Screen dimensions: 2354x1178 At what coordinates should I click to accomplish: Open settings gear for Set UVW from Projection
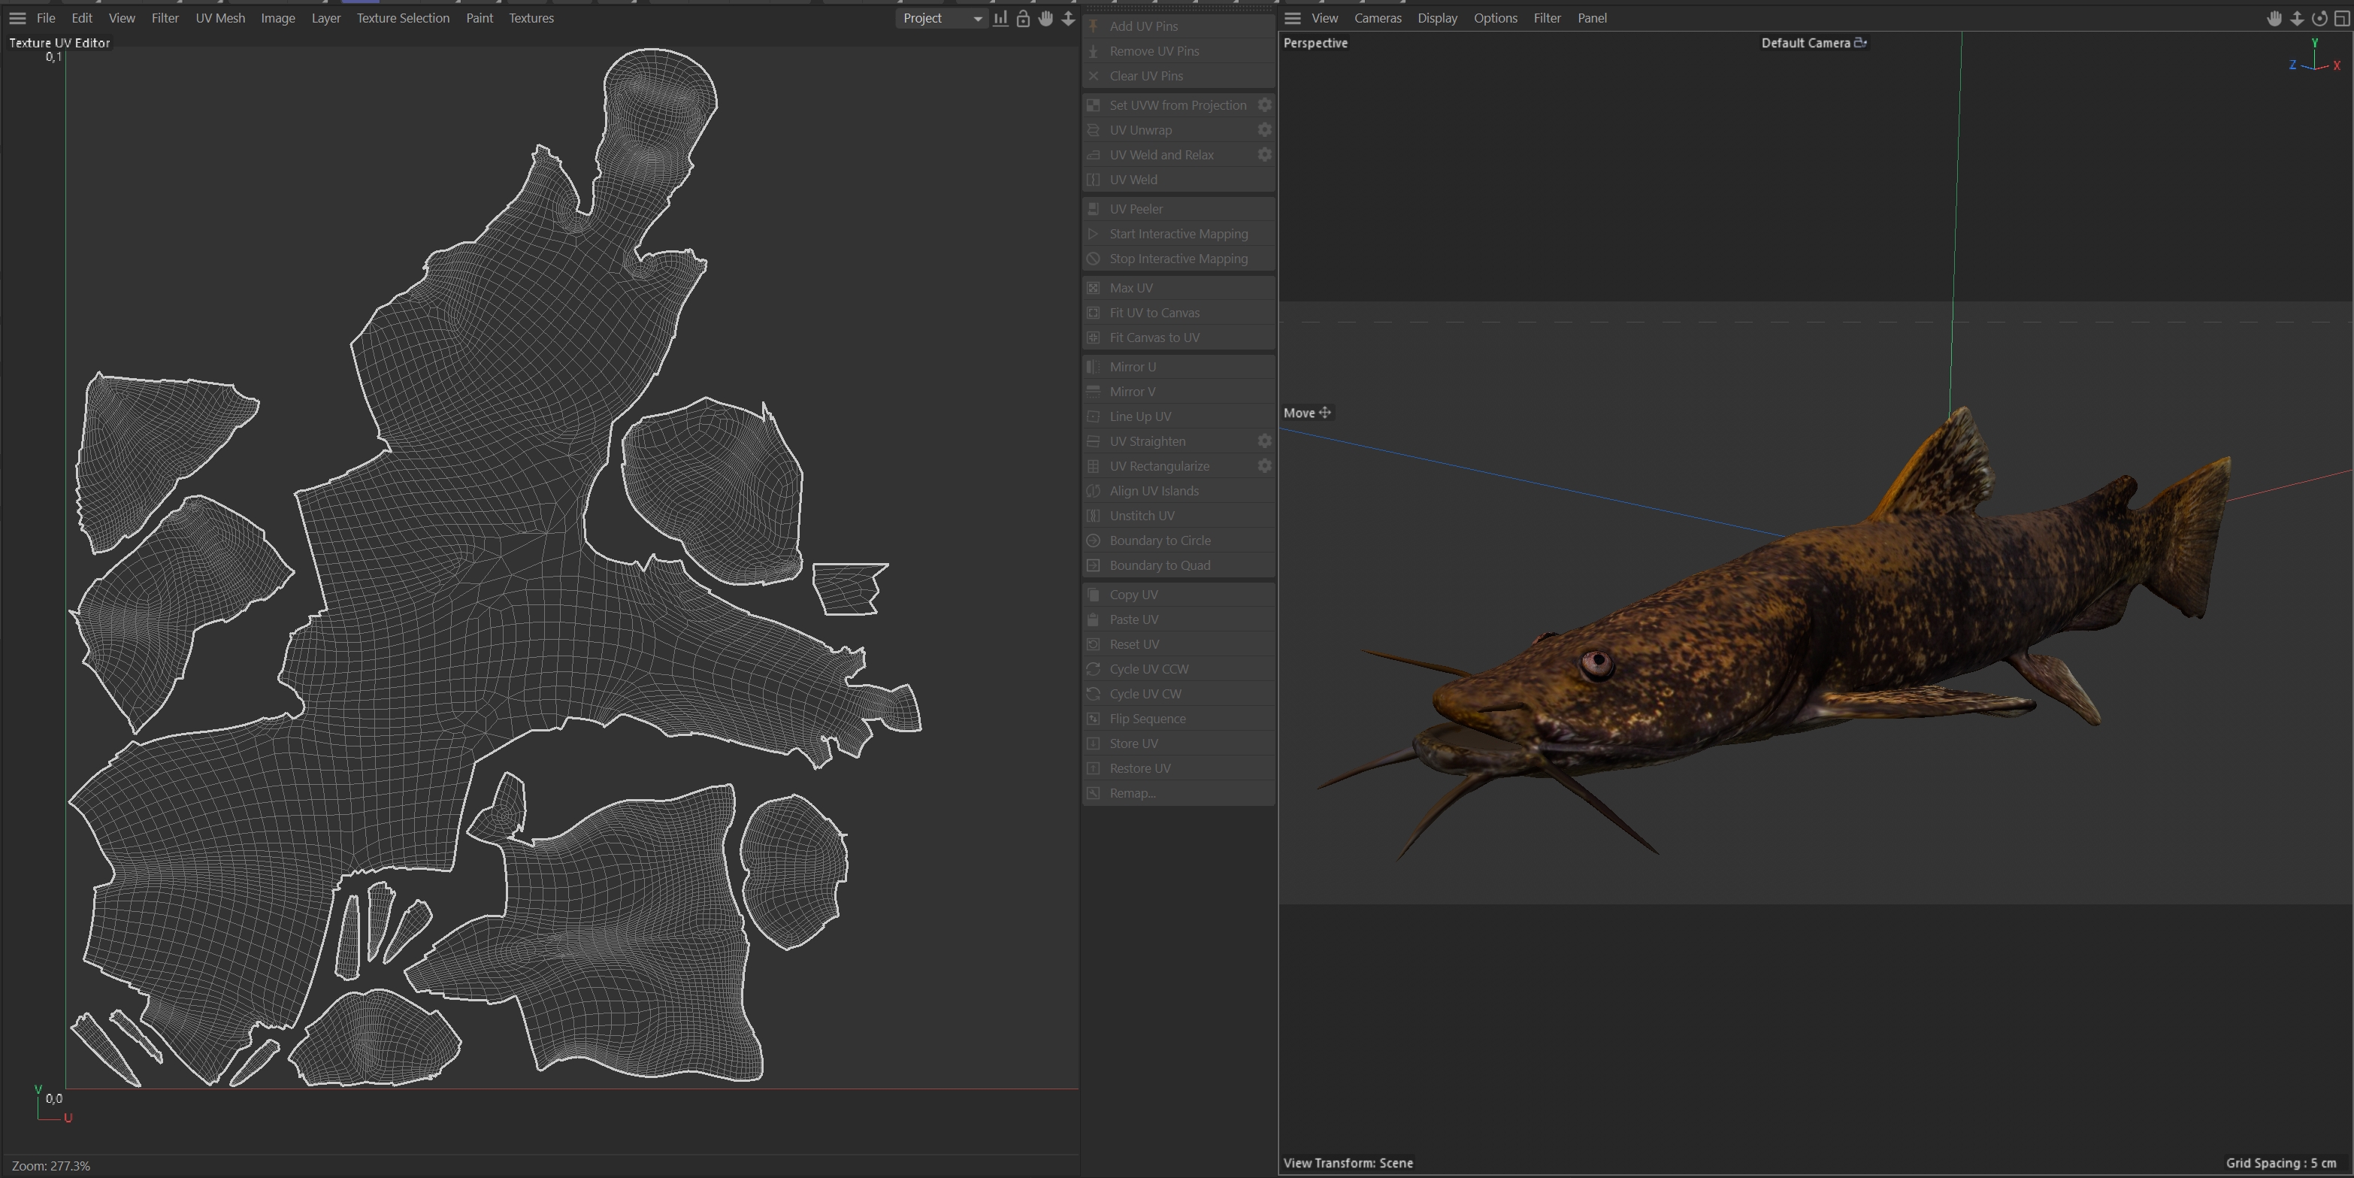[x=1264, y=105]
